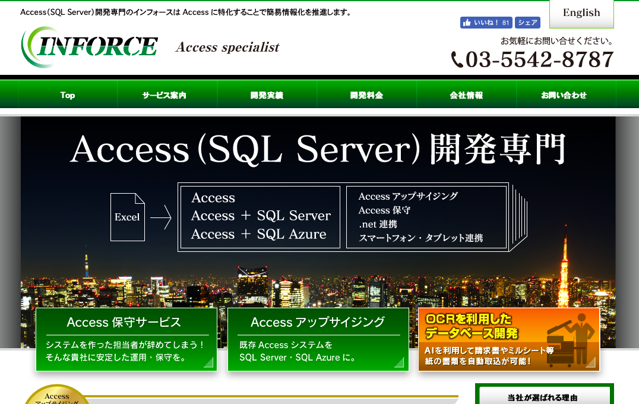Click the Access (SQL Server) 開発専門 headline
Screen dimensions: 639x404
318,149
